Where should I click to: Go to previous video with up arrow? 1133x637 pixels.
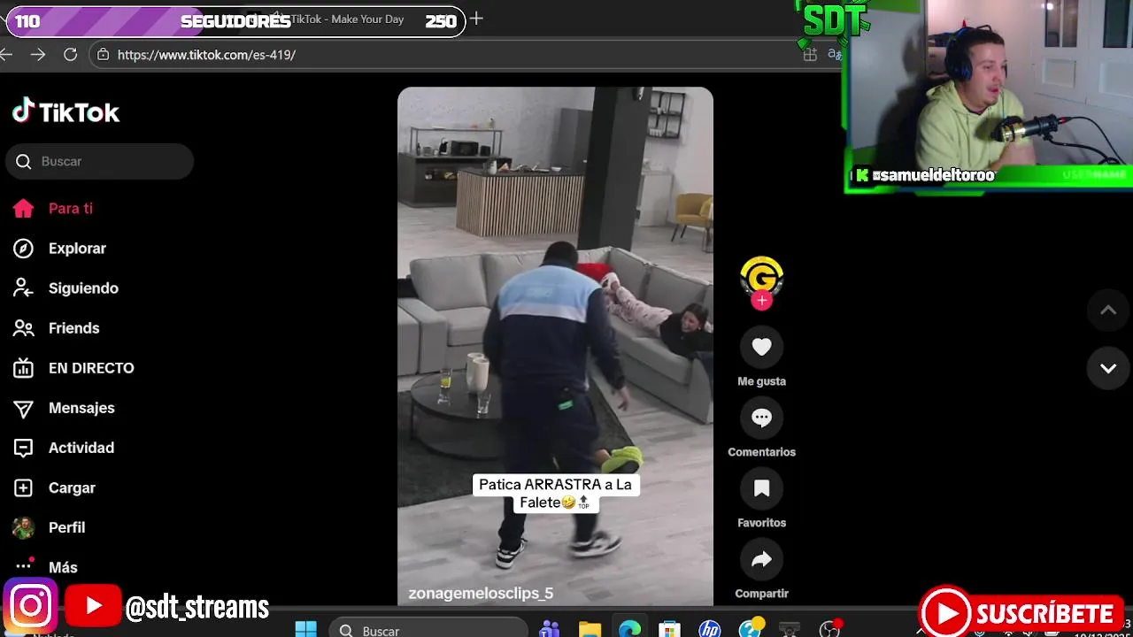(1108, 311)
